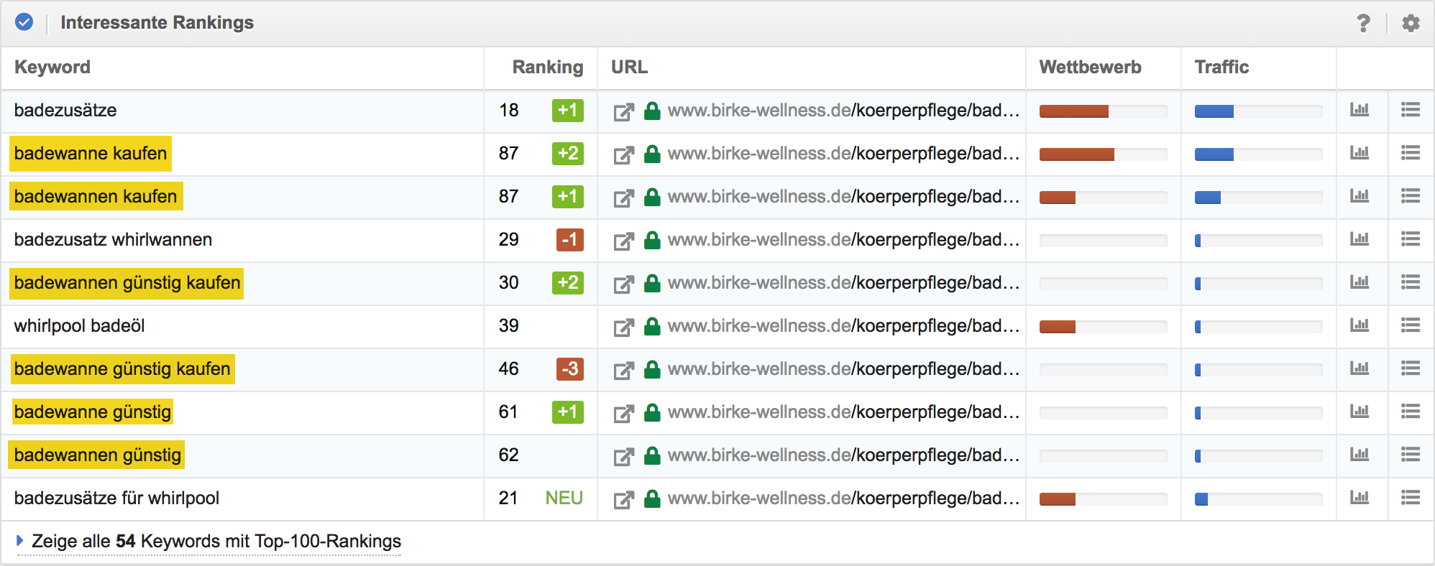Click list menu icon for badewannen günstig
Screen dimensions: 1435x566
click(x=1410, y=455)
